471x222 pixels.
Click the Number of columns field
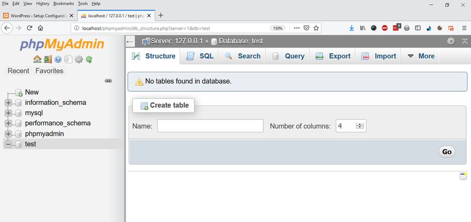tap(351, 126)
